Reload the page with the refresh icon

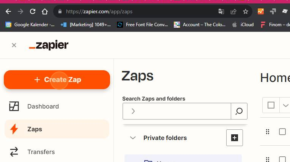click(33, 11)
